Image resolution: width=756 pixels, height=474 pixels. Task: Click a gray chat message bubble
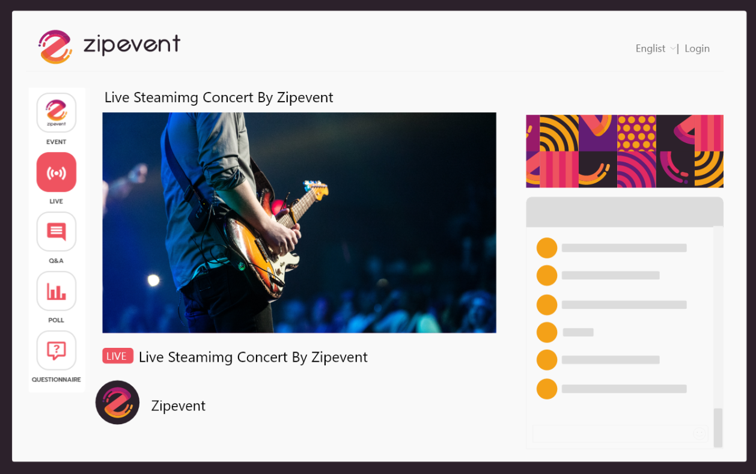pos(623,247)
